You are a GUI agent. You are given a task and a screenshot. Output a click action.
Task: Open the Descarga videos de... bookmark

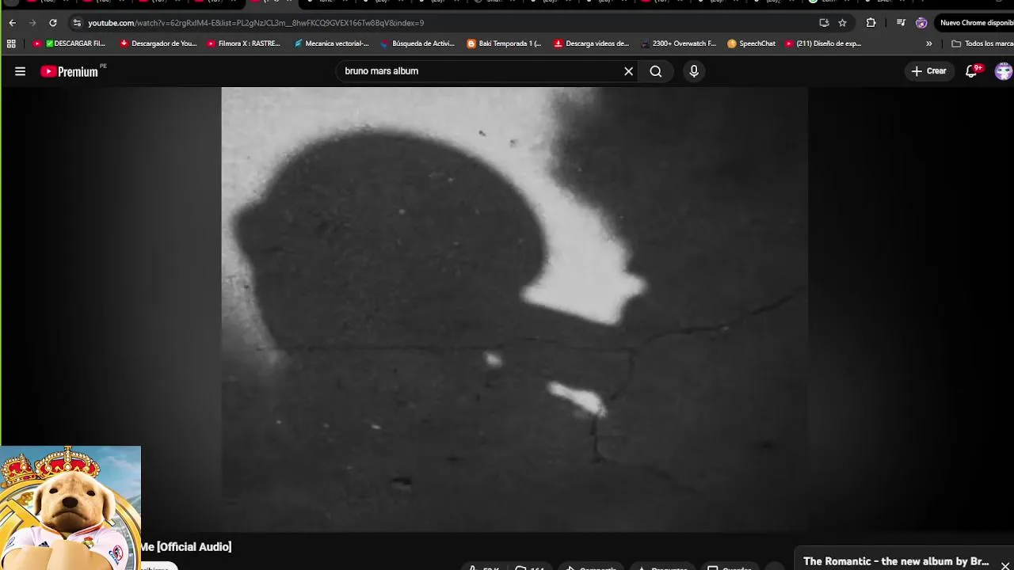point(591,44)
